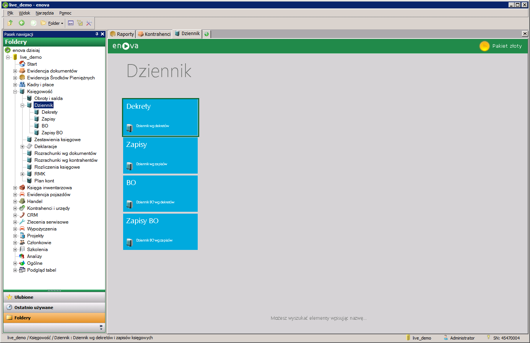Viewport: 530px width, 343px height.
Task: Click Administrator in the status bar
Action: coord(462,338)
